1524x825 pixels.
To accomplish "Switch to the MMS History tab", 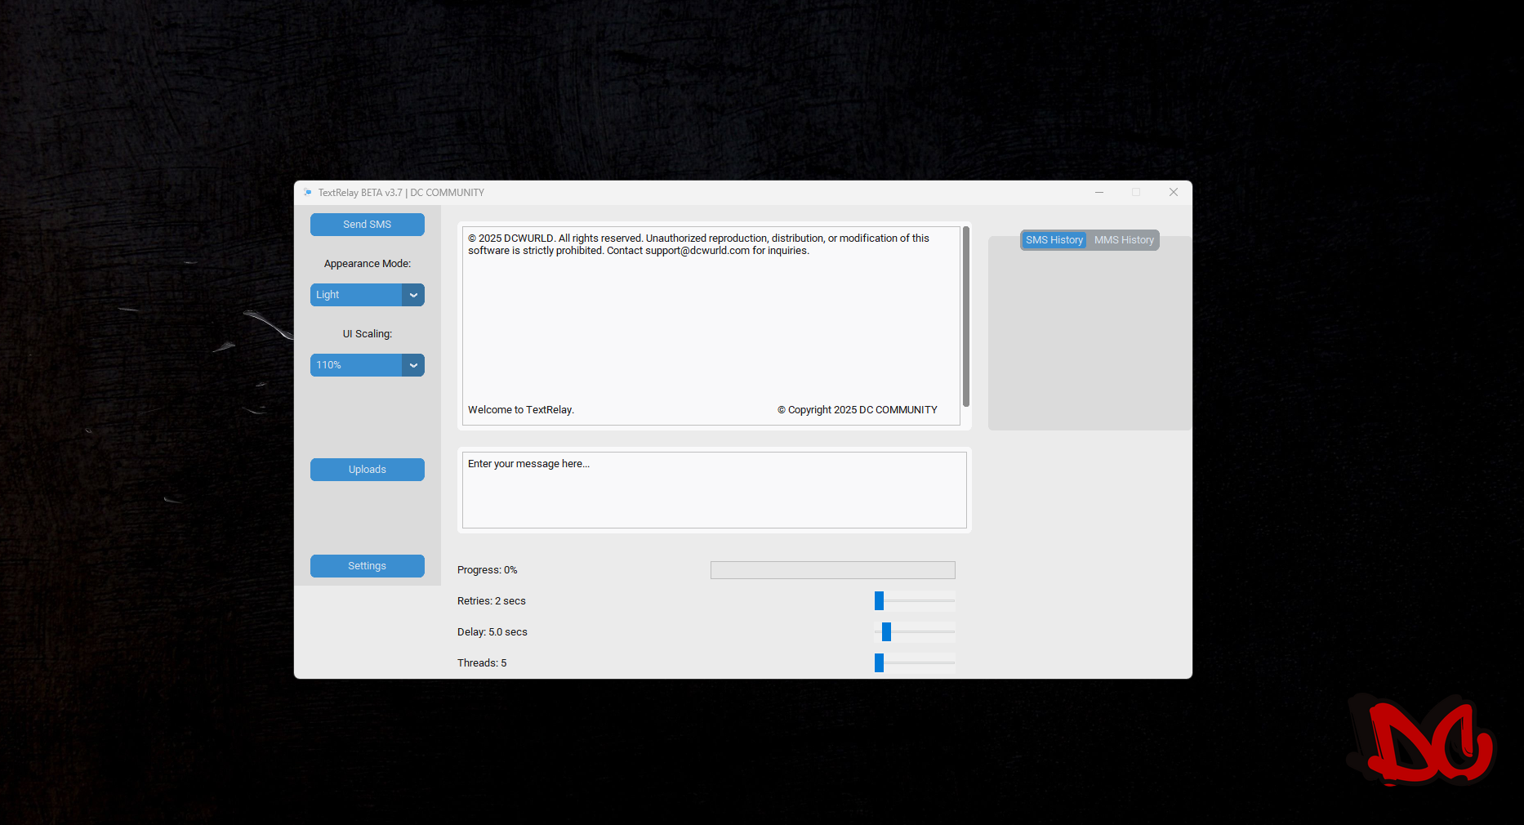I will 1124,240.
